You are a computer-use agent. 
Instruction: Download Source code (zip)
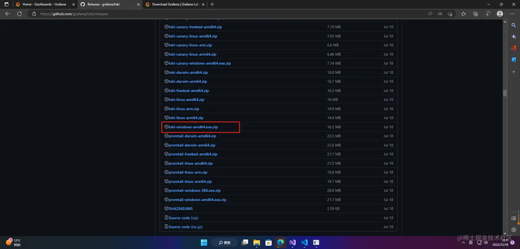point(183,218)
